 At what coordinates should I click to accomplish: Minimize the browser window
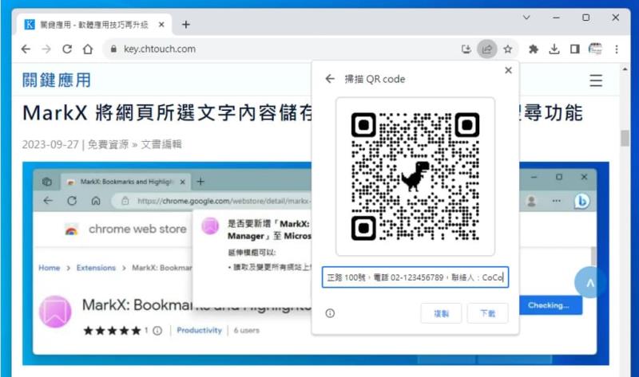tap(556, 18)
